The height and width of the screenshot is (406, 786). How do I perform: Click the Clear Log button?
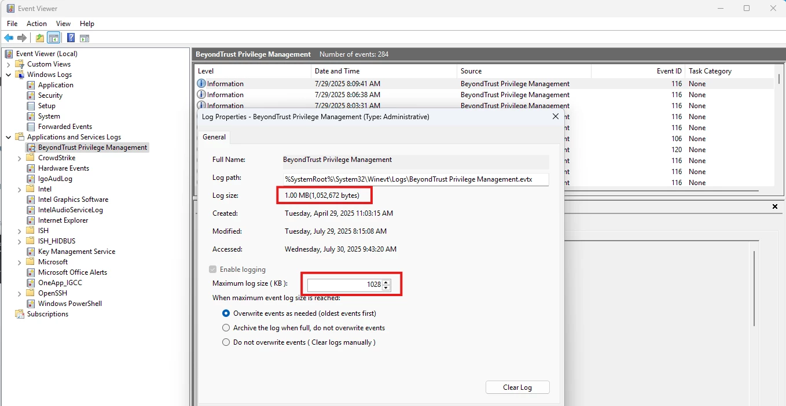click(517, 387)
